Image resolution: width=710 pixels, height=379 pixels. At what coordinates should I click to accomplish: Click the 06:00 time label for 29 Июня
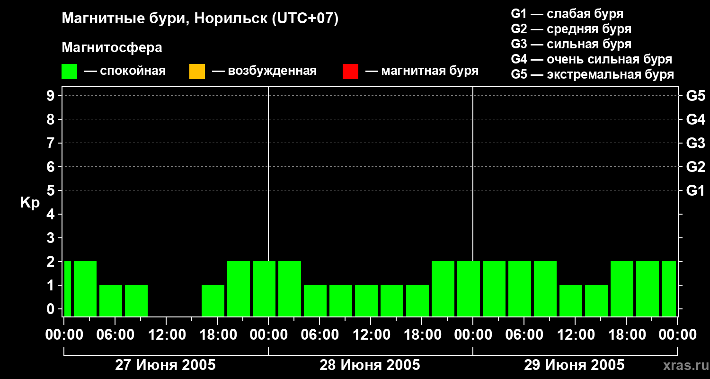524,335
